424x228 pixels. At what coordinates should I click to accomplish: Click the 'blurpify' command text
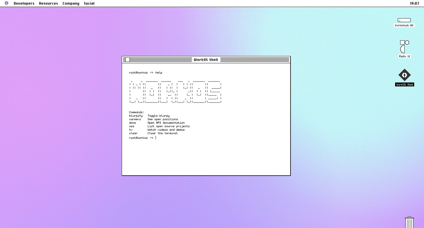pyautogui.click(x=136, y=116)
